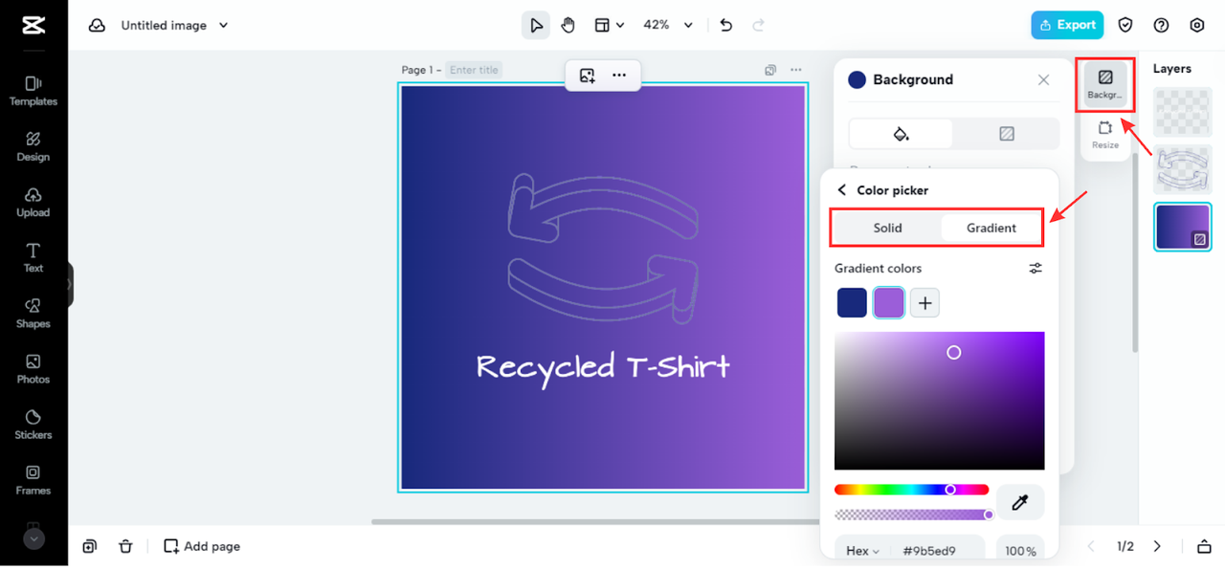
Task: Click the cloud save status icon
Action: coord(97,26)
